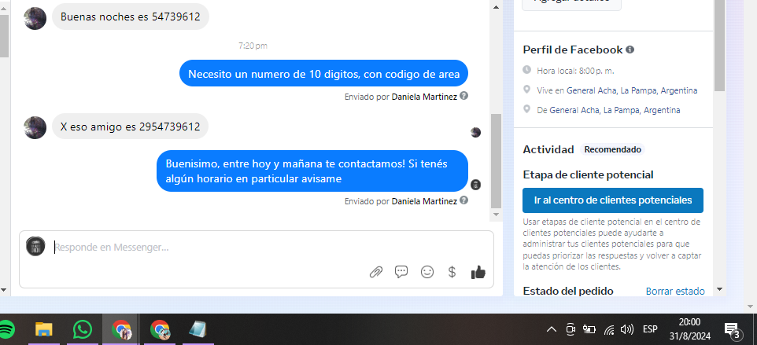Click the dollar sign payment icon

tap(452, 272)
